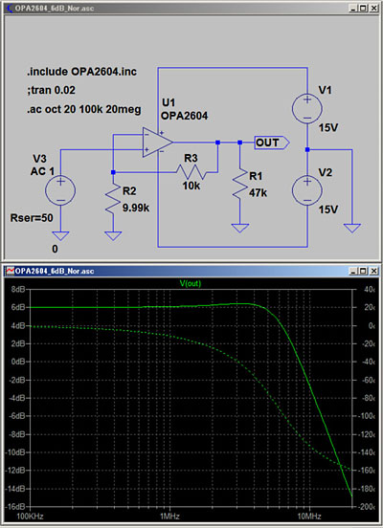Close the schematic window
The image size is (383, 528).
click(373, 8)
